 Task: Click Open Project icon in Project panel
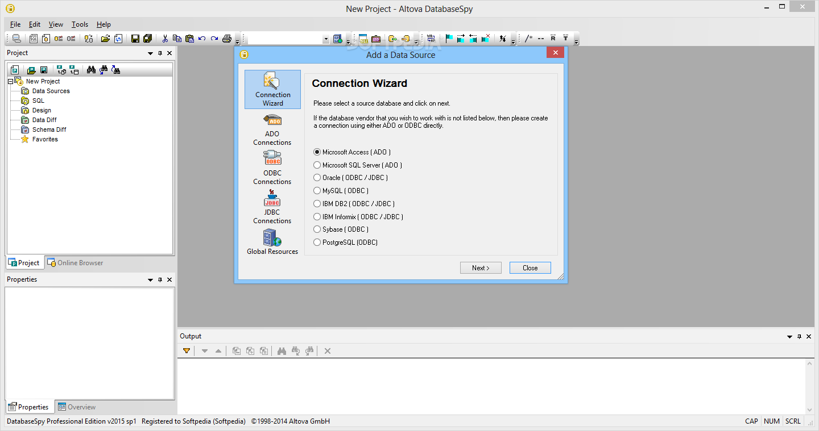click(x=31, y=70)
